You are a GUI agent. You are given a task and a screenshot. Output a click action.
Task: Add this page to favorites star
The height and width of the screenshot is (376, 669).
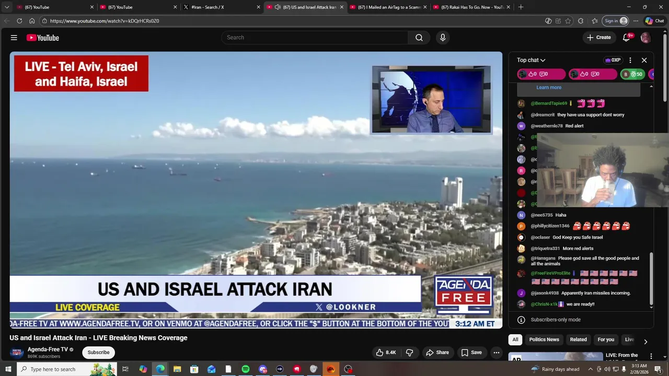coord(569,21)
